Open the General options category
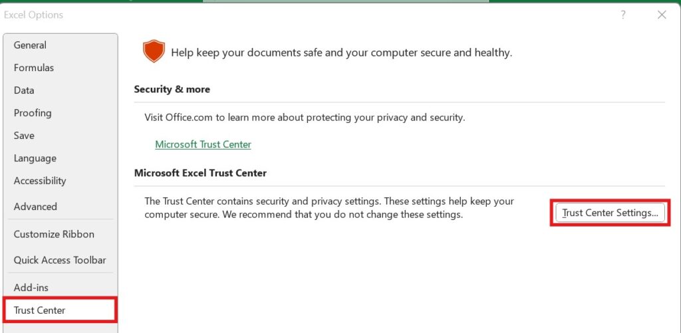 (x=30, y=45)
